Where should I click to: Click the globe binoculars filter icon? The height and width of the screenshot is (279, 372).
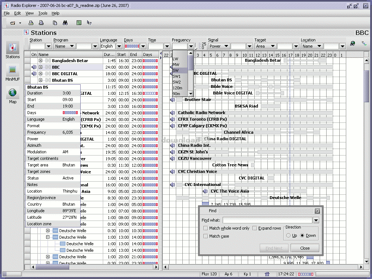tap(352, 44)
